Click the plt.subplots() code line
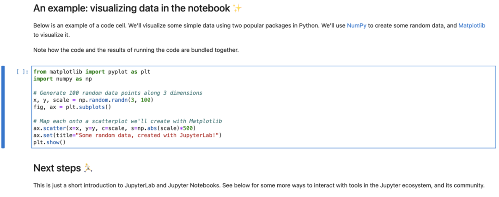 tap(73, 107)
